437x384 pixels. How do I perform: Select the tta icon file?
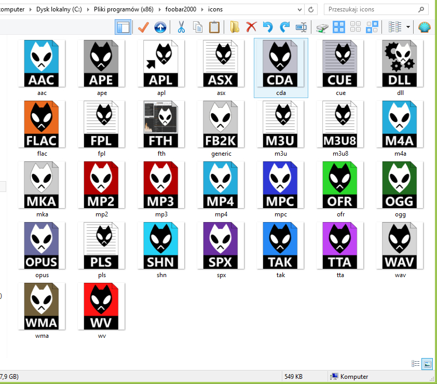pos(340,250)
